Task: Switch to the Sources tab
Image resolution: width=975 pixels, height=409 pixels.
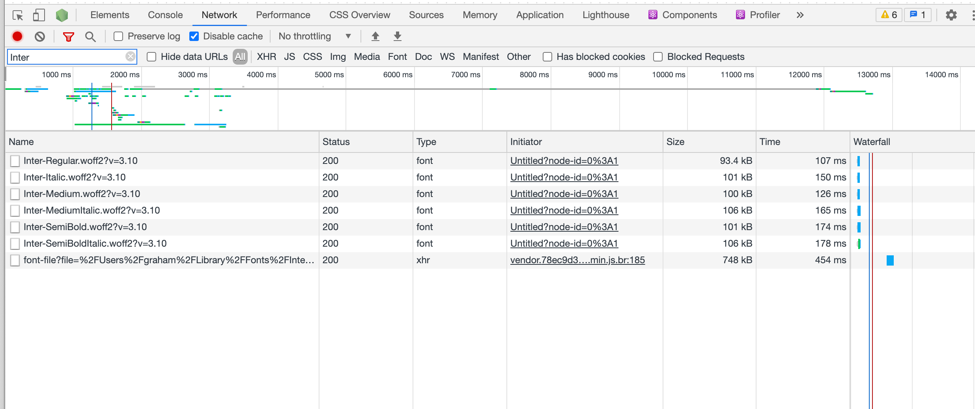Action: pyautogui.click(x=426, y=15)
